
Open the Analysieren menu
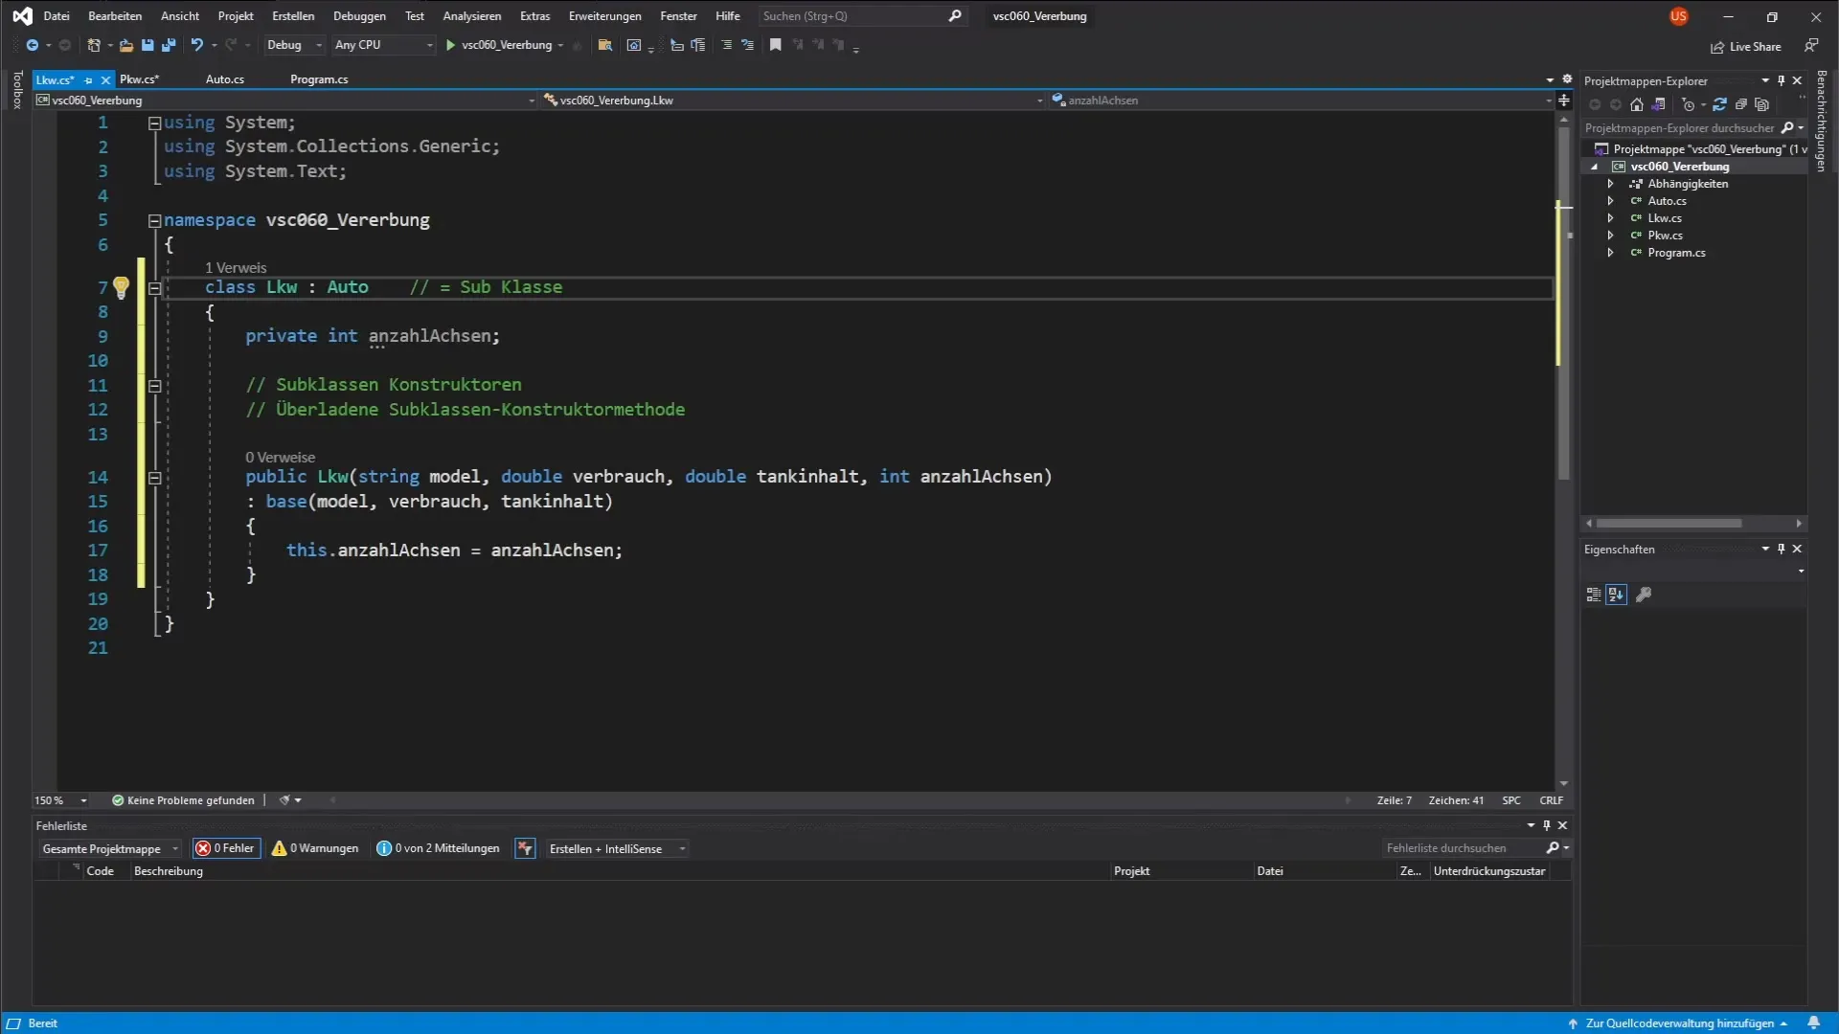click(x=471, y=16)
